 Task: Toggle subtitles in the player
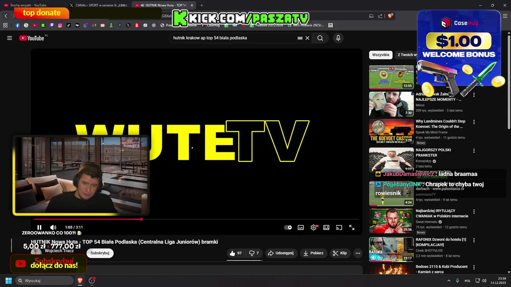[301, 227]
